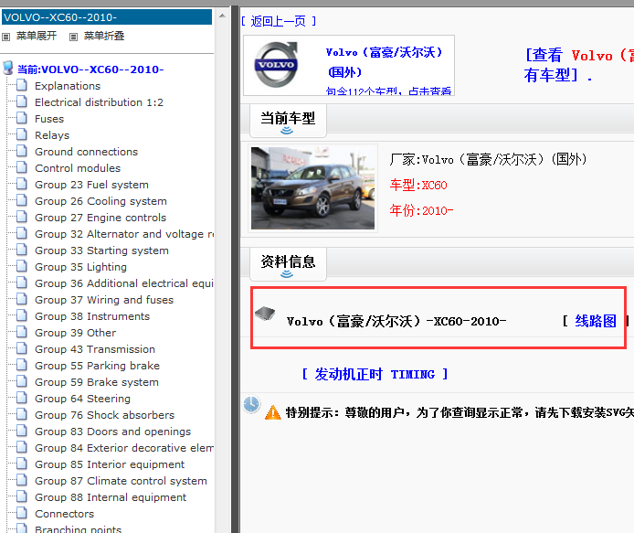The height and width of the screenshot is (533, 634).
Task: Open Group 26 Cooling system
Action: click(x=100, y=201)
